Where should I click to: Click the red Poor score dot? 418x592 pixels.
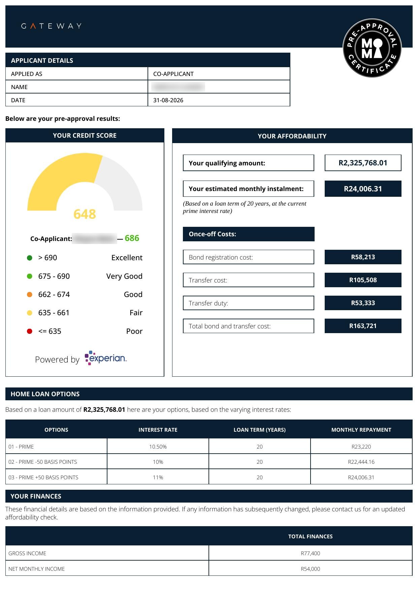(x=30, y=331)
